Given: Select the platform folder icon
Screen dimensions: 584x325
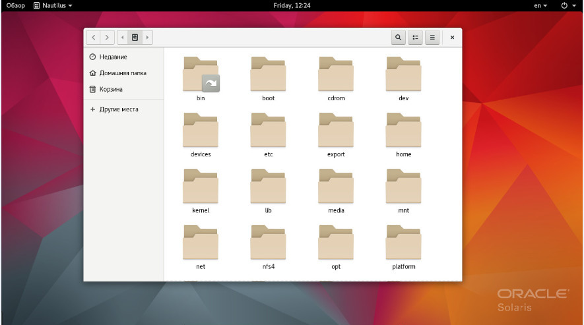Looking at the screenshot, I should [403, 243].
